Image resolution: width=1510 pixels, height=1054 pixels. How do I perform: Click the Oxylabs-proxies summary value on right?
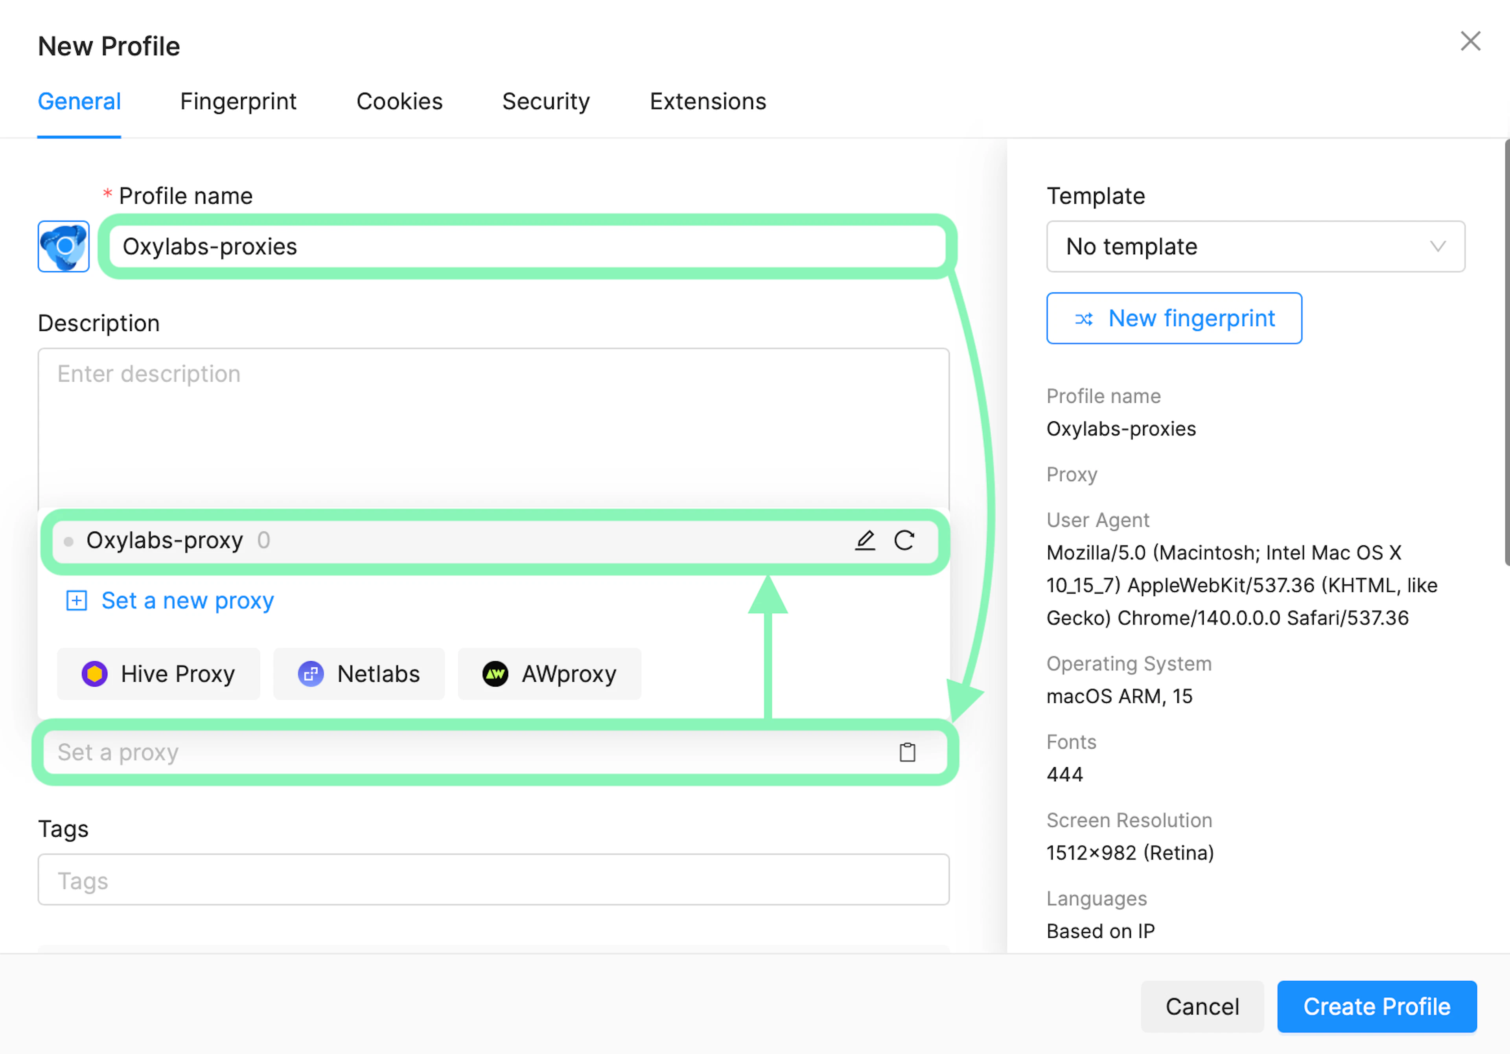[x=1121, y=428]
